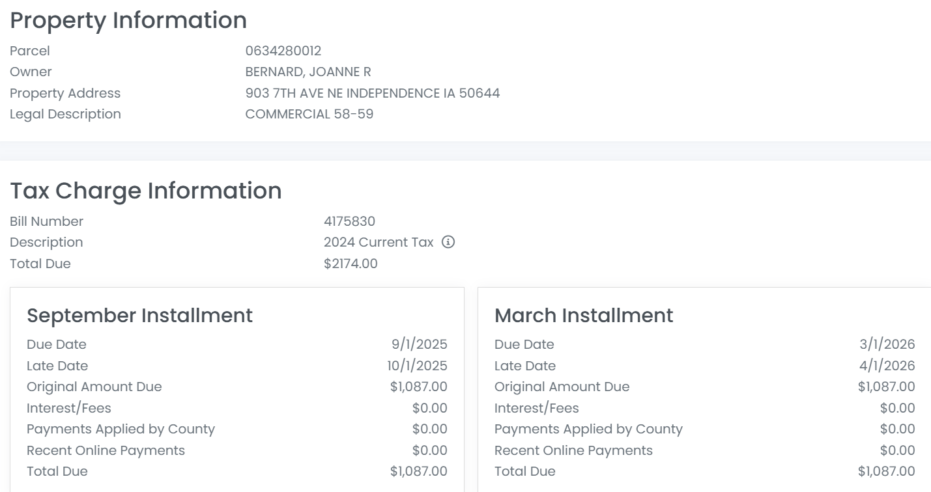Click September's Original Amount Due label
The height and width of the screenshot is (492, 931).
point(94,387)
